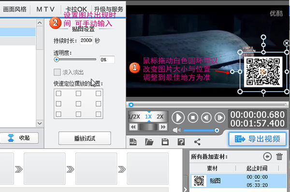Select top-center position checkbox in placement grid
This screenshot has height=192, width=290.
78,94
